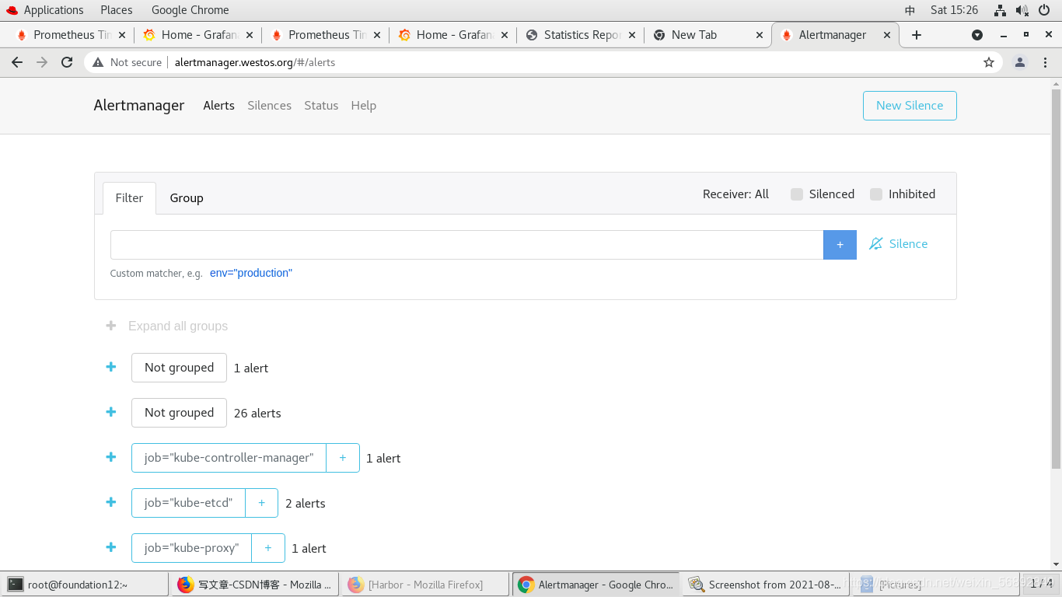Screen dimensions: 1062x597
Task: Switch to second Home - Grafana tab
Action: [453, 35]
